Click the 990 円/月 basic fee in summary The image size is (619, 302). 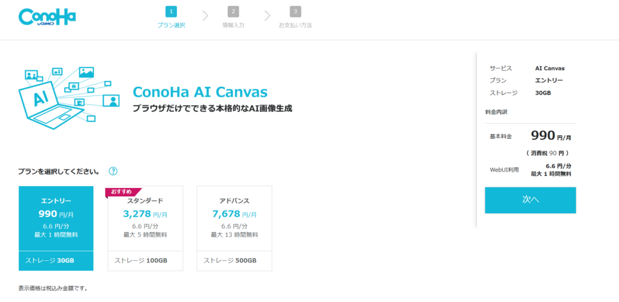click(551, 136)
